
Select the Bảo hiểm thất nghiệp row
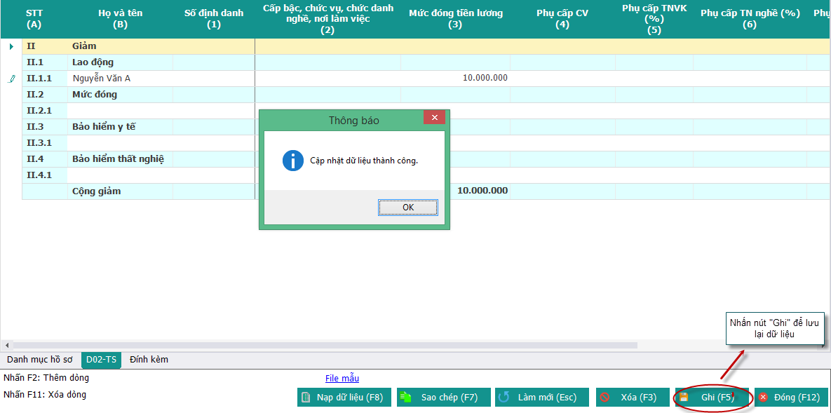[x=426, y=159]
